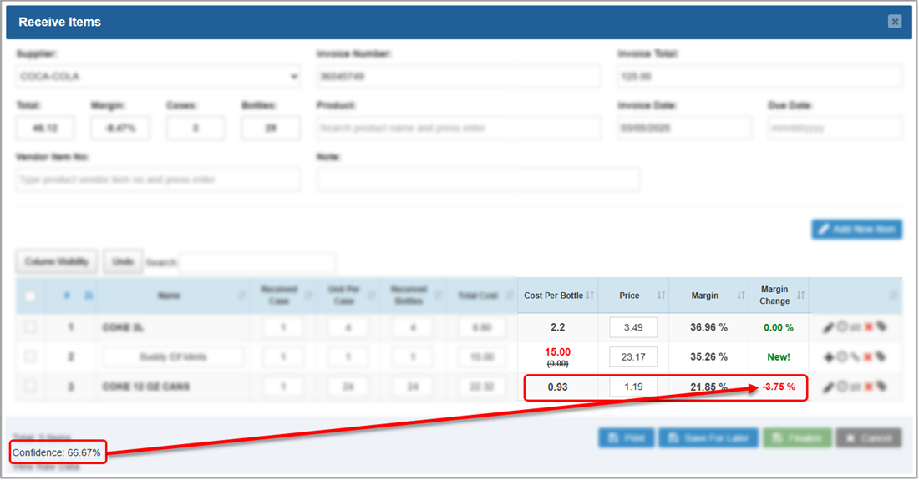Click the price field showing 23.17

(633, 357)
